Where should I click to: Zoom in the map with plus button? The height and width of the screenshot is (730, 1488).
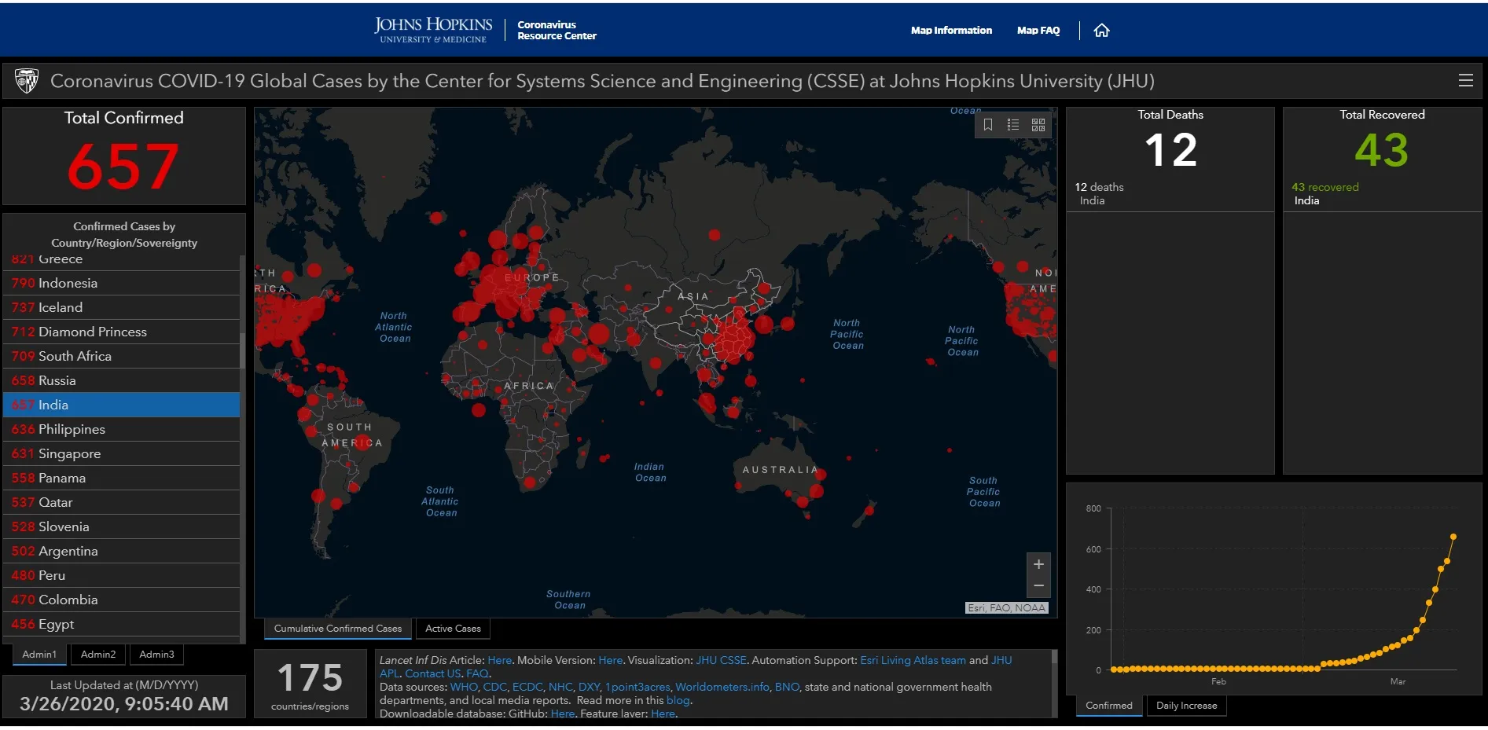point(1038,564)
